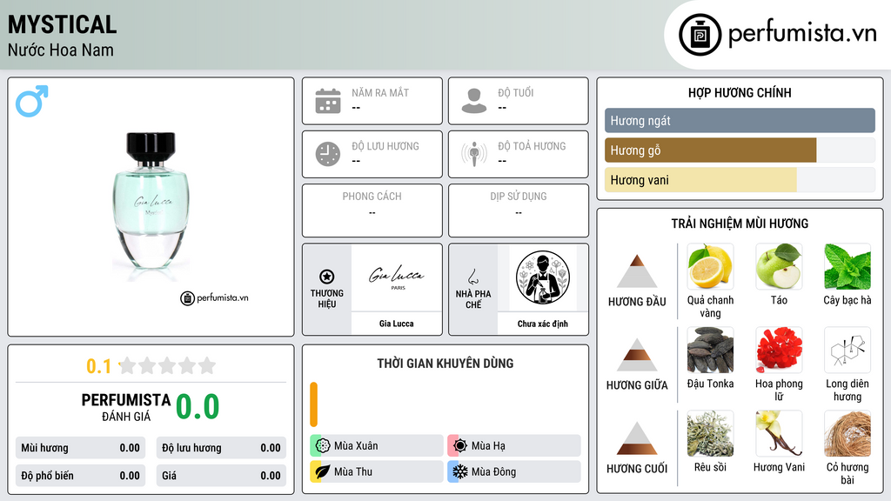Click the 0.1 star rating value

tap(98, 366)
